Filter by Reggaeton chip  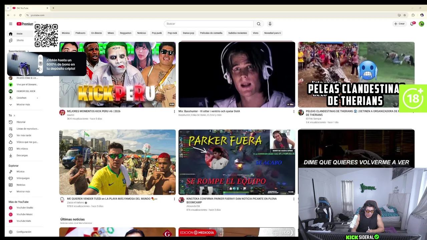tap(126, 33)
